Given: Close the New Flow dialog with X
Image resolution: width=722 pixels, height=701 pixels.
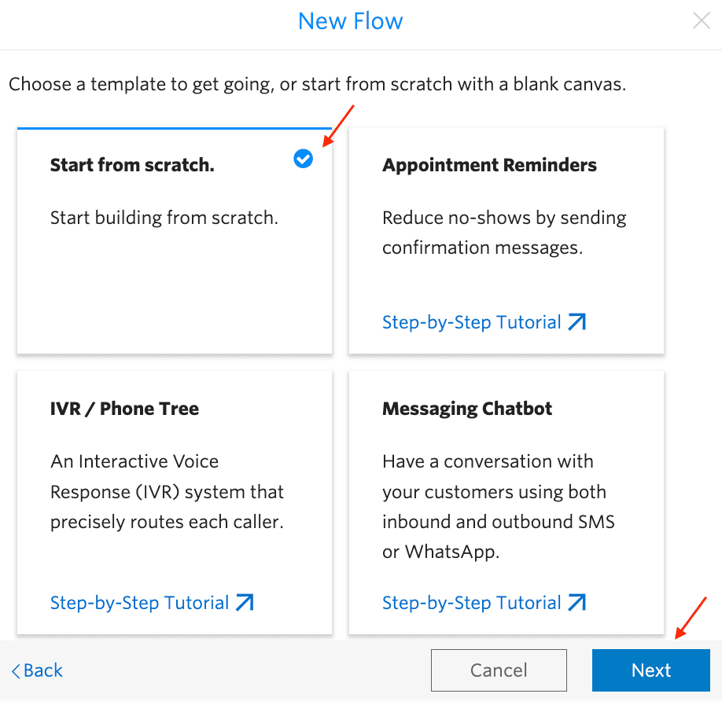Looking at the screenshot, I should (701, 21).
